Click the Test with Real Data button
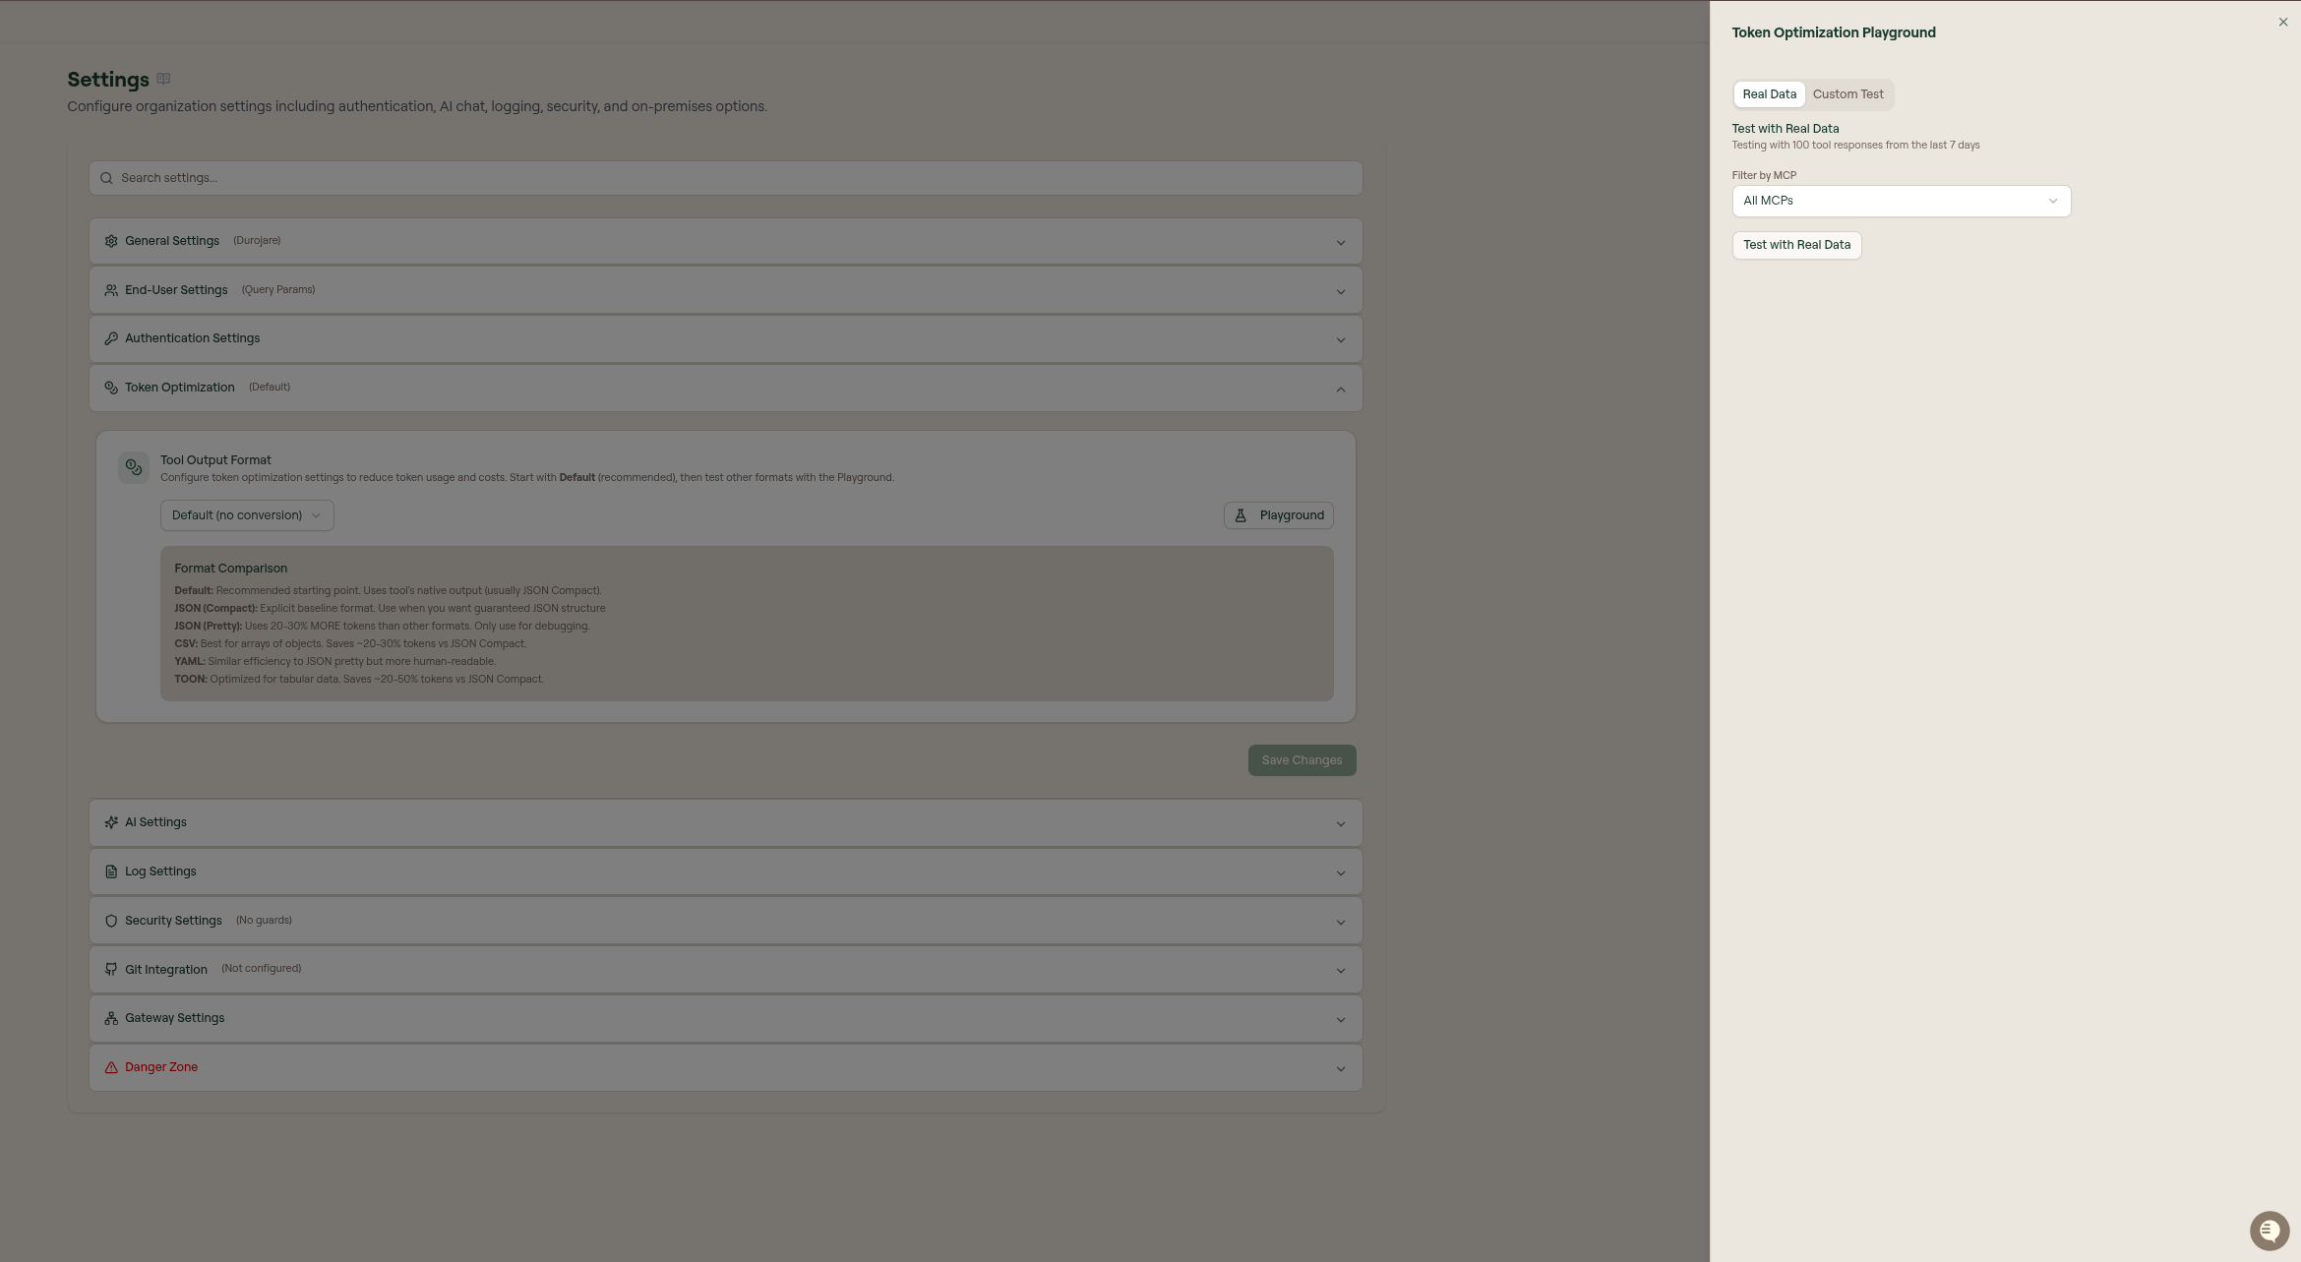Screen dimensions: 2301x1262 click(x=1796, y=245)
